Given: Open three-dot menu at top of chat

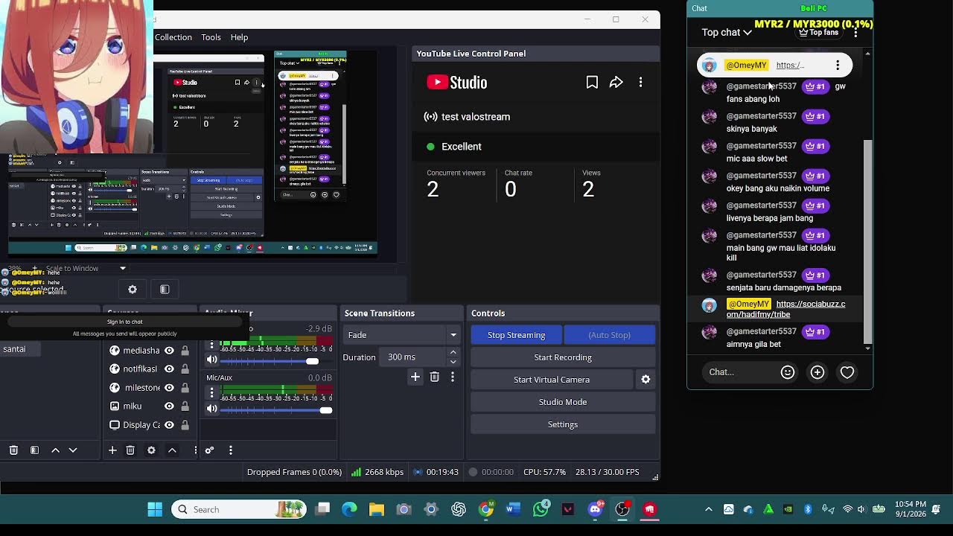Looking at the screenshot, I should point(855,33).
